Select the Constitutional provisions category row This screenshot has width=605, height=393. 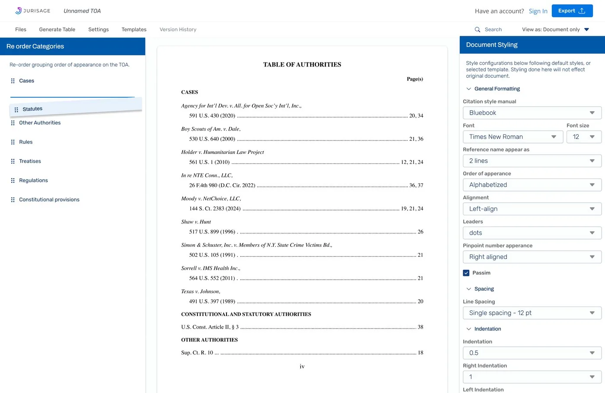click(x=73, y=200)
